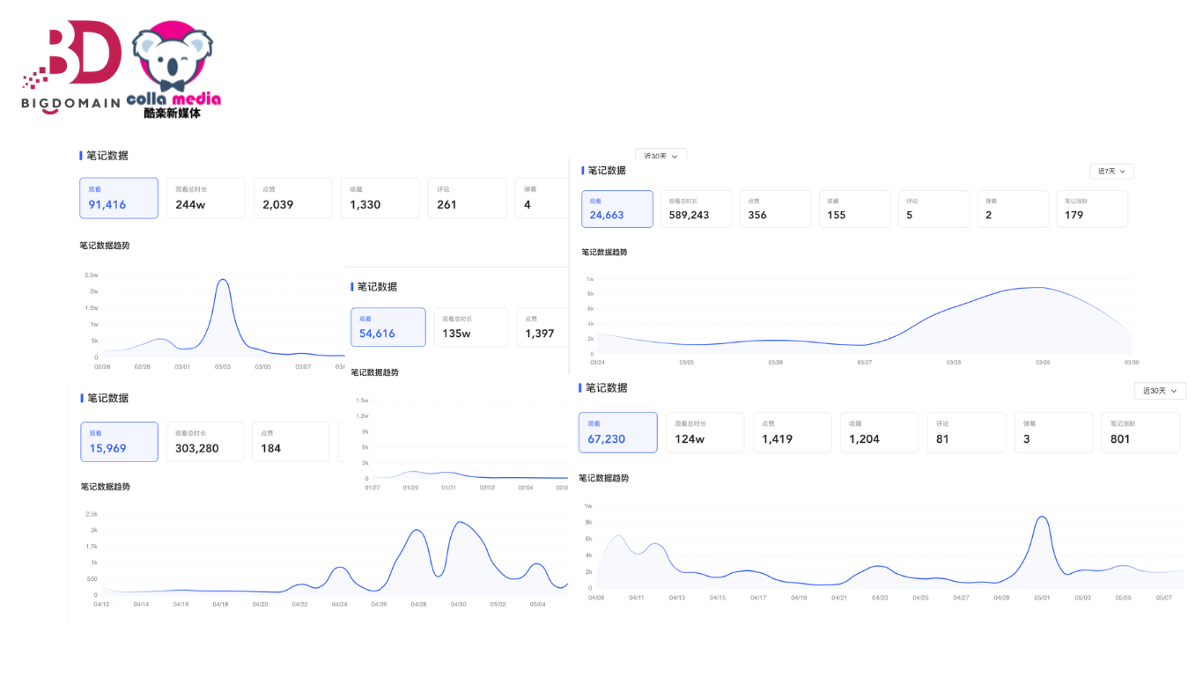The image size is (1203, 676).
Task: Select the 评论 261 stat card
Action: pyautogui.click(x=467, y=198)
